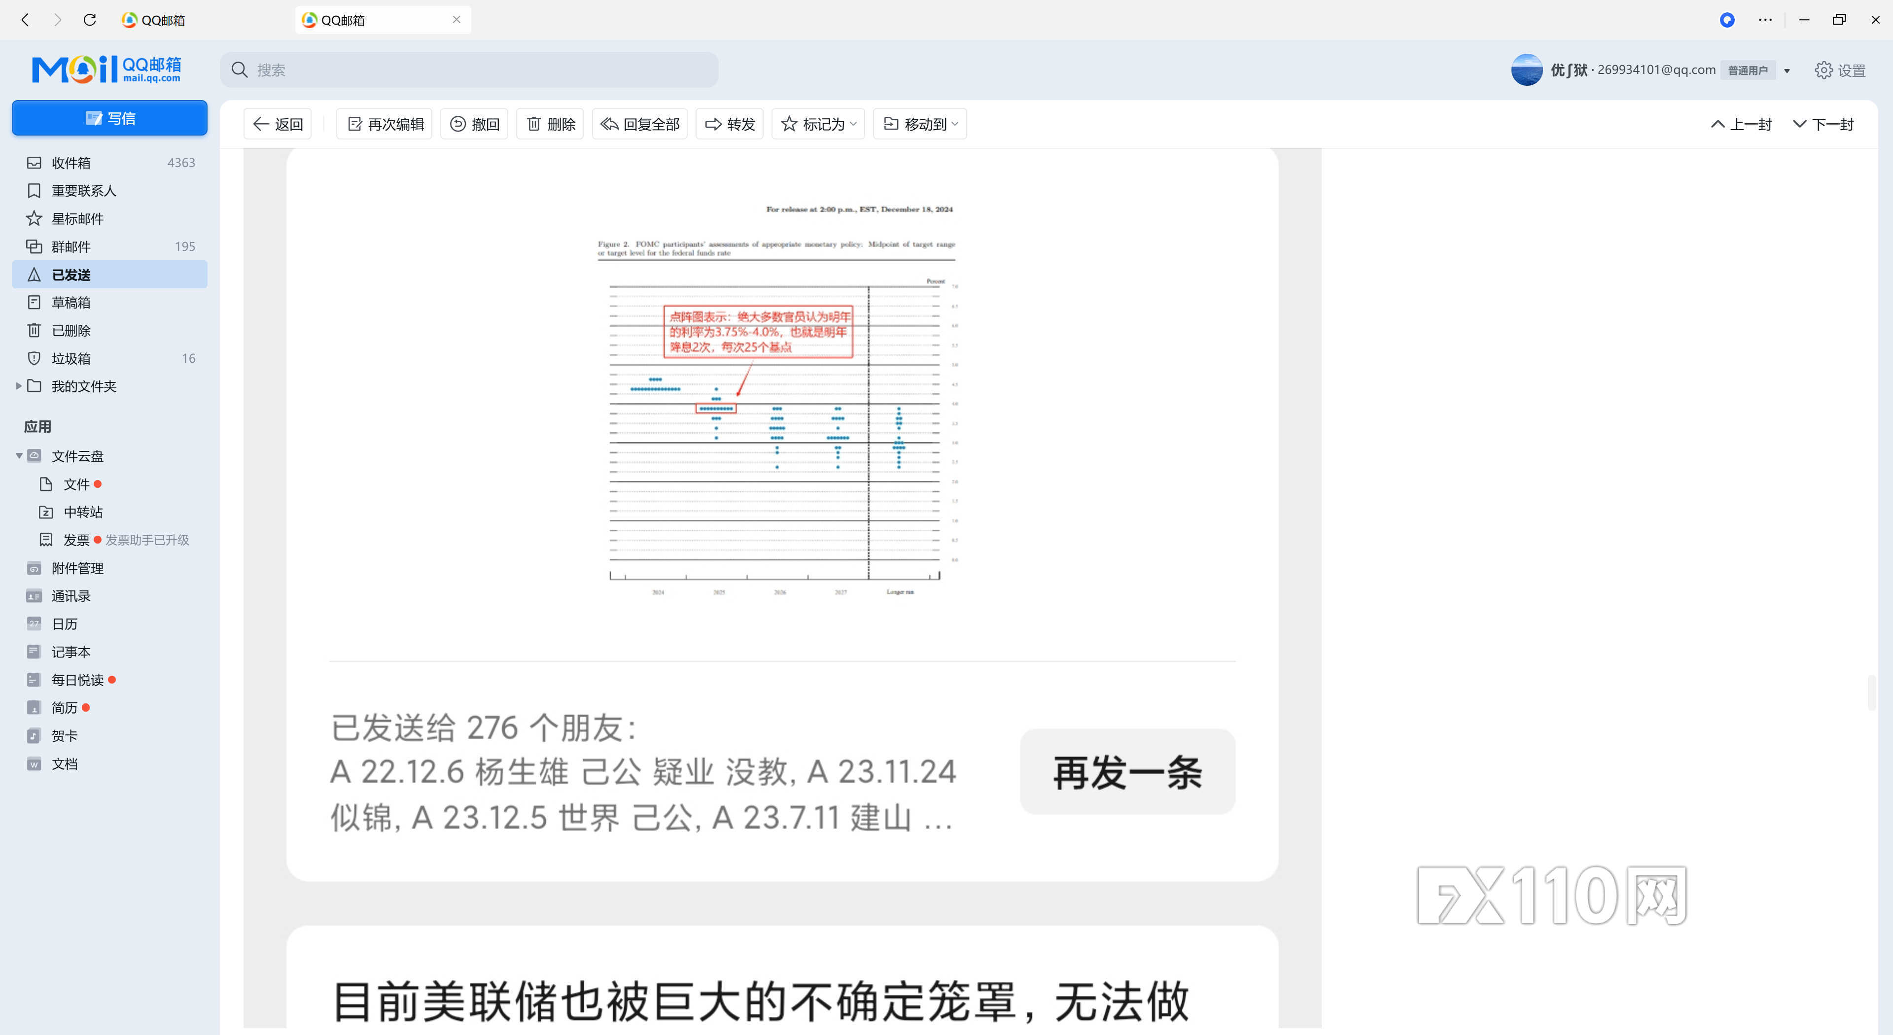Expand the account dropdown arrow
The width and height of the screenshot is (1893, 1035).
1787,71
